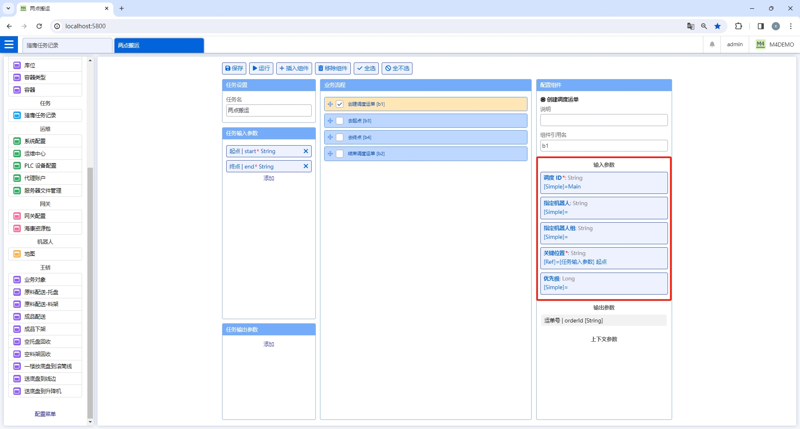Edit 优先级 Long parameter
800x429 pixels.
(x=604, y=283)
